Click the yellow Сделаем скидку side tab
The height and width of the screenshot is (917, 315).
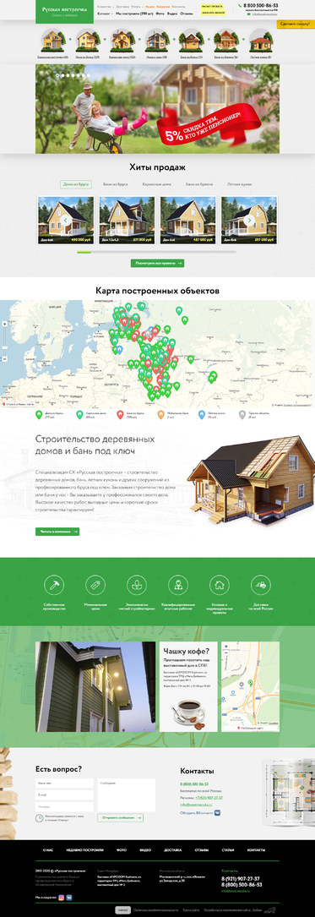click(296, 24)
